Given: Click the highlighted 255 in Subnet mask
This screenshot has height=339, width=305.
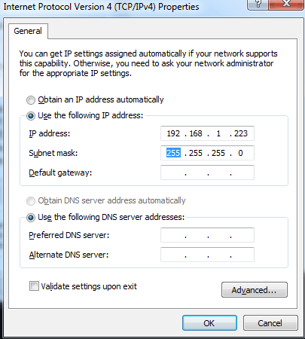Looking at the screenshot, I should click(173, 153).
